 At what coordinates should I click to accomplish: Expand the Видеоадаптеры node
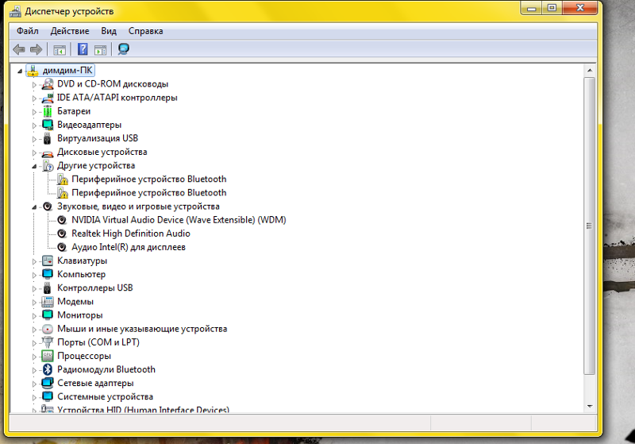34,125
